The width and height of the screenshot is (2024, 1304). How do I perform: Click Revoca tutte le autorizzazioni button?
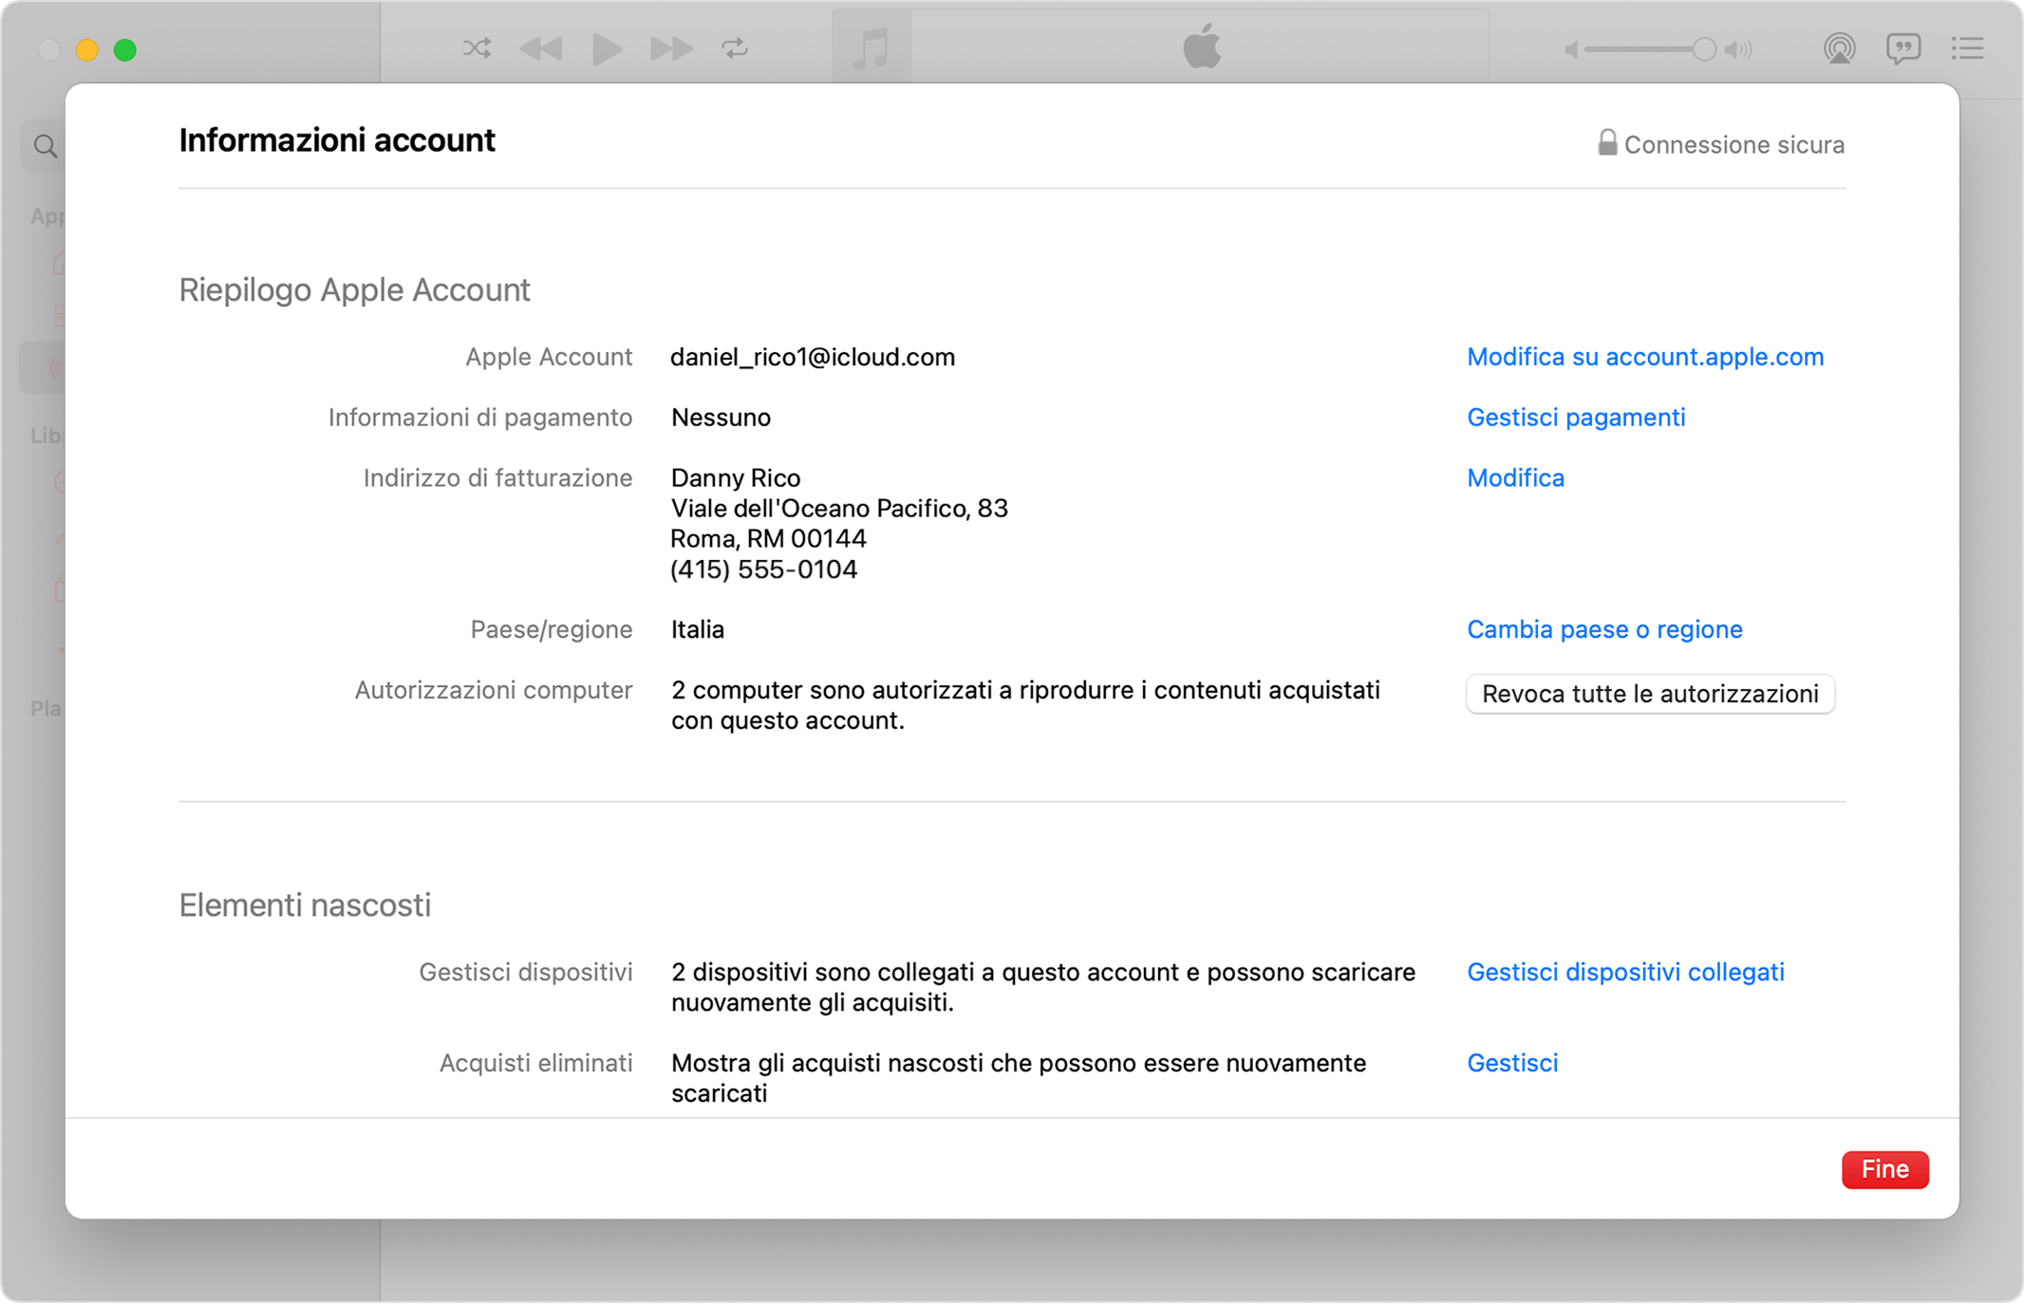[x=1650, y=694]
